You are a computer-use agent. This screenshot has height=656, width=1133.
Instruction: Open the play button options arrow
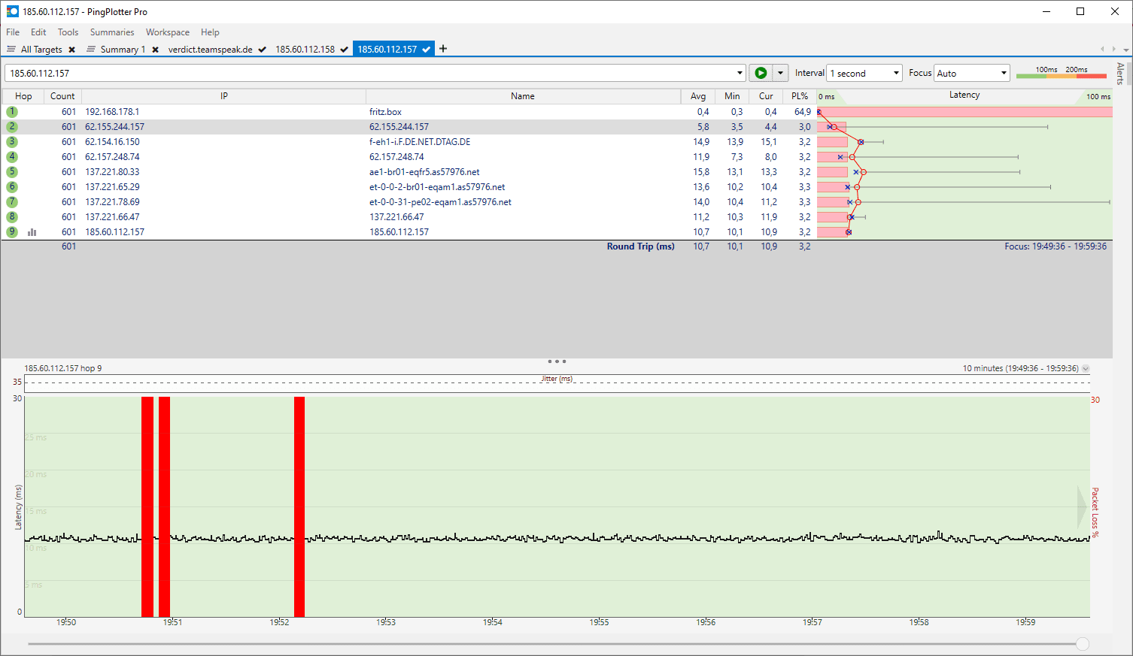[780, 73]
